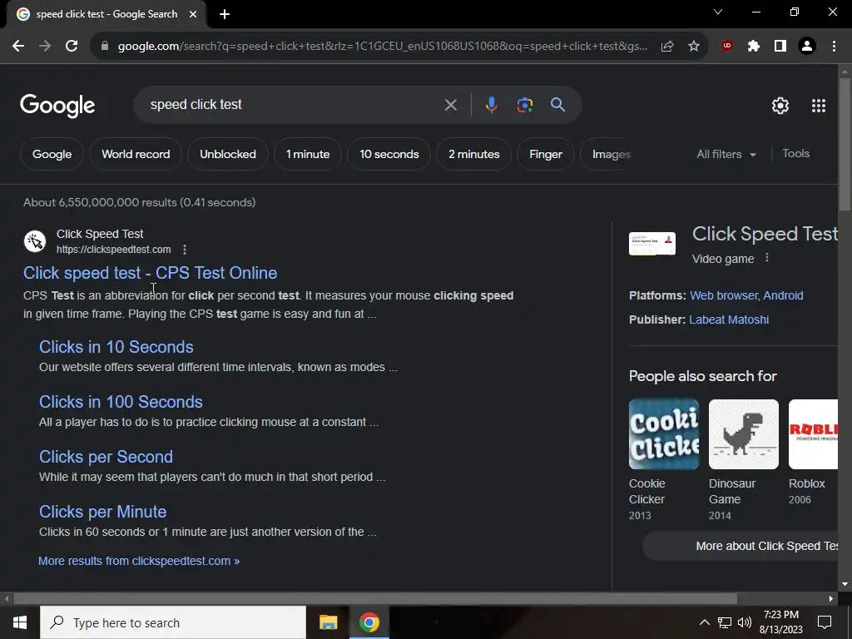Click the https://clickspeedtest.com URL text
852x639 pixels.
113,250
